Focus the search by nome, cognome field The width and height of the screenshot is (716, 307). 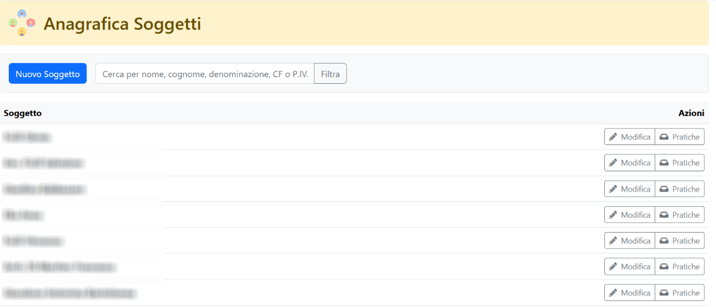click(205, 74)
